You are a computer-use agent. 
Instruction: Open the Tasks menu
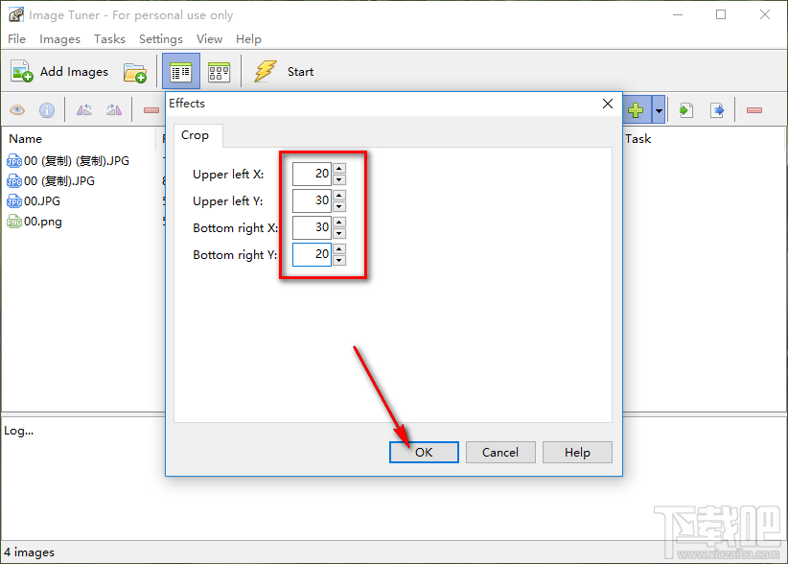point(109,39)
